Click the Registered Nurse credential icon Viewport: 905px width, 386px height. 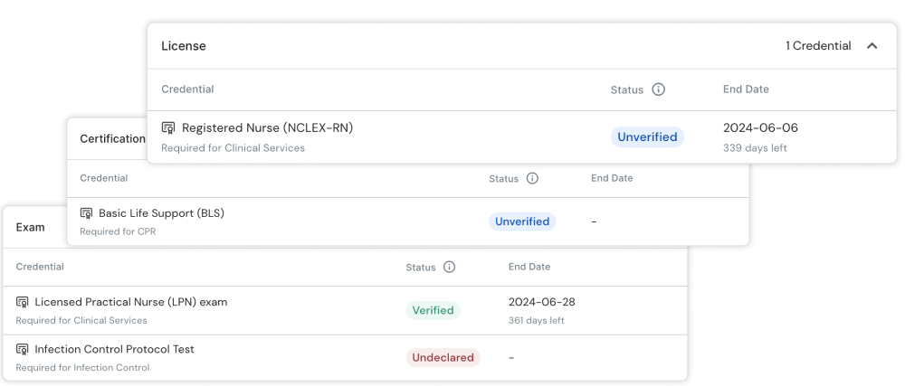pos(168,128)
